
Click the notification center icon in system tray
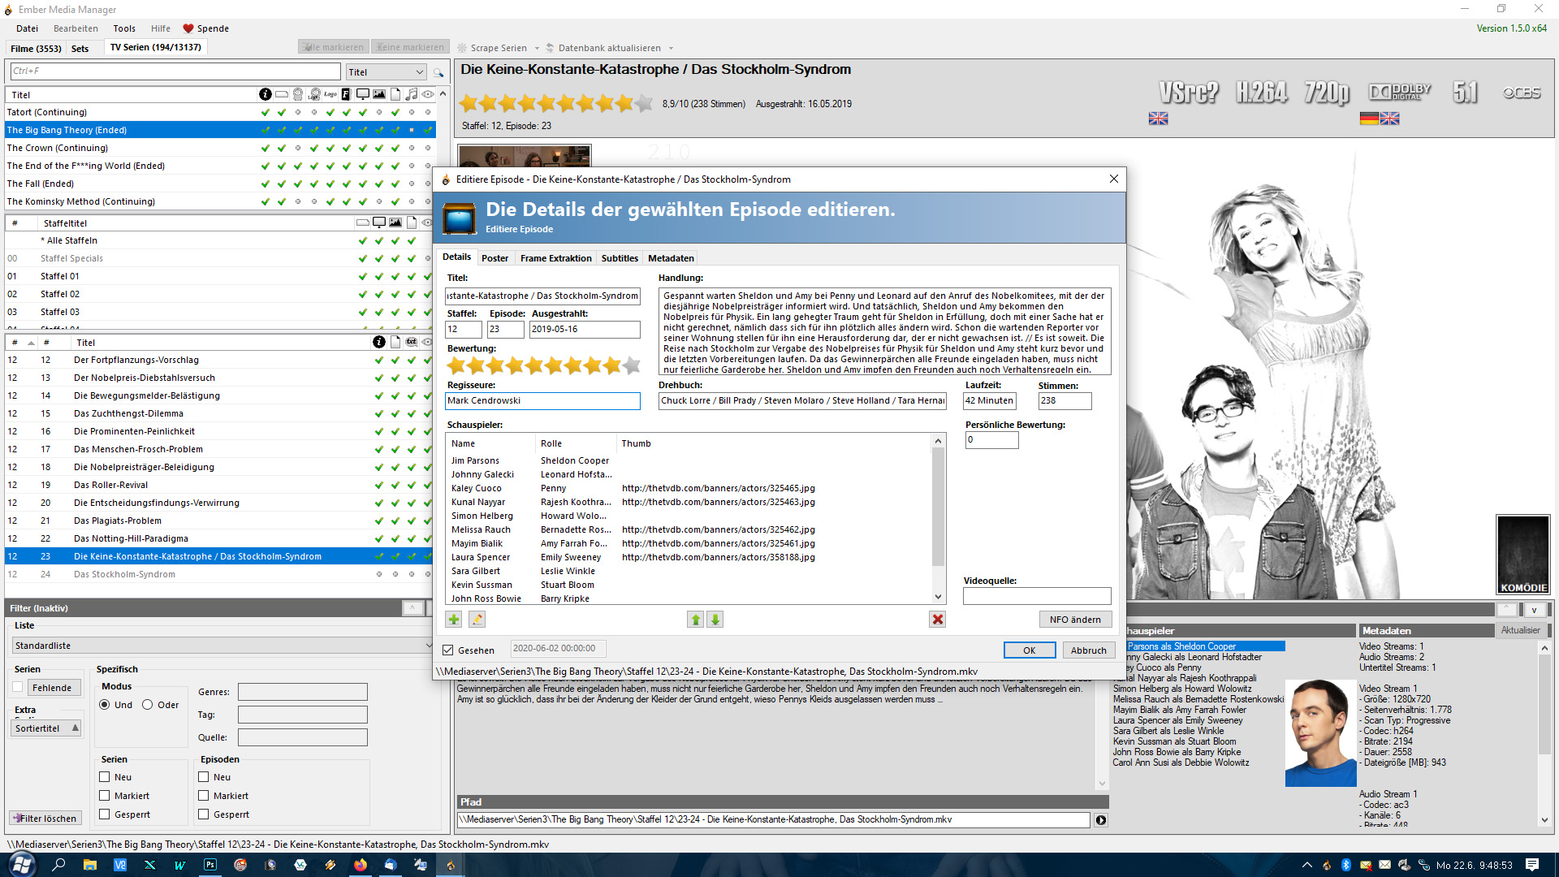coord(1532,865)
